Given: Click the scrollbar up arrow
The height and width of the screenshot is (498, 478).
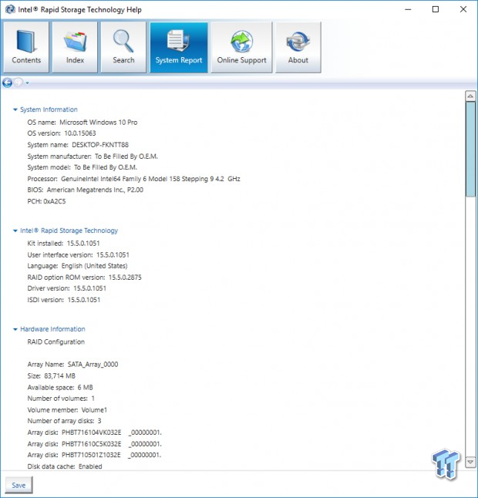Looking at the screenshot, I should coord(470,96).
